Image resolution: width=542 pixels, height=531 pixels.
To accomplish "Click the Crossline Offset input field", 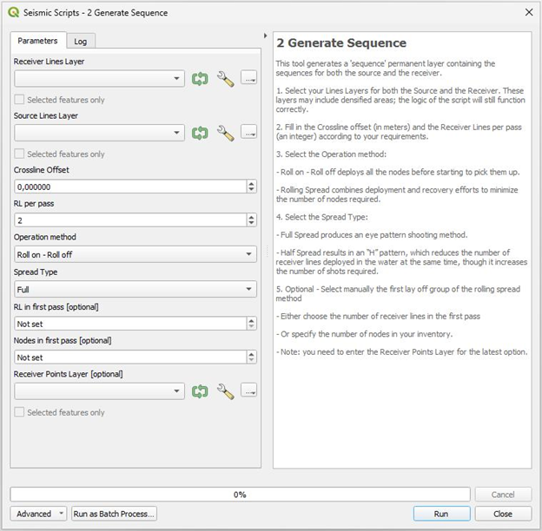I will pos(130,186).
